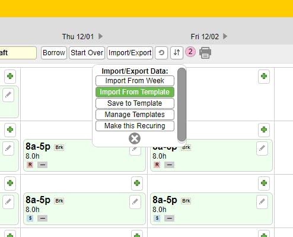293x237 pixels.
Task: Close the Import/Export popup with the X
Action: [x=135, y=138]
